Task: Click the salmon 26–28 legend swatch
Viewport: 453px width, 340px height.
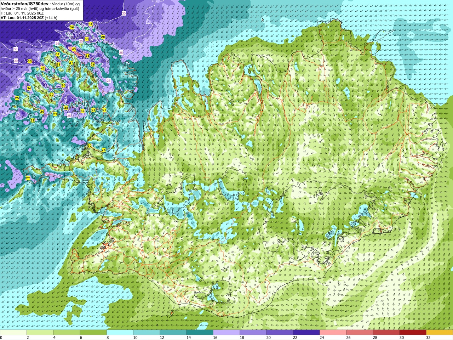Action: coord(360,333)
